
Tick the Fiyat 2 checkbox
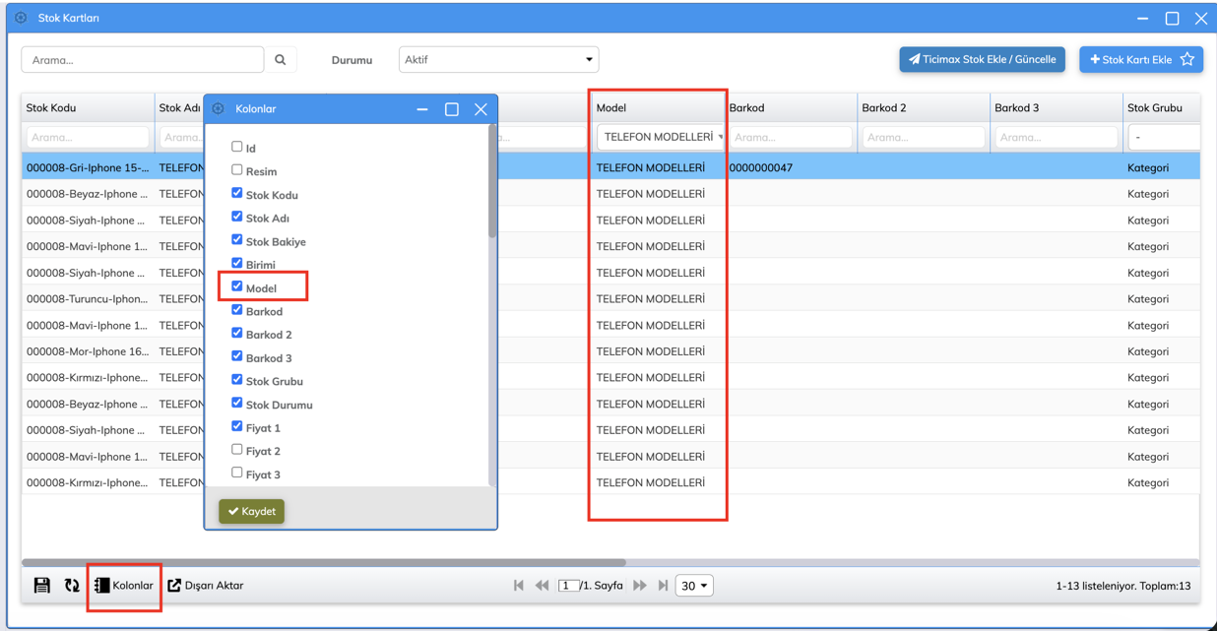(x=236, y=450)
